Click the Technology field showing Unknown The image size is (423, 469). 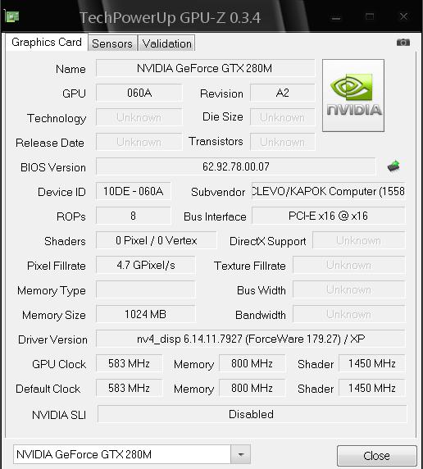point(139,117)
